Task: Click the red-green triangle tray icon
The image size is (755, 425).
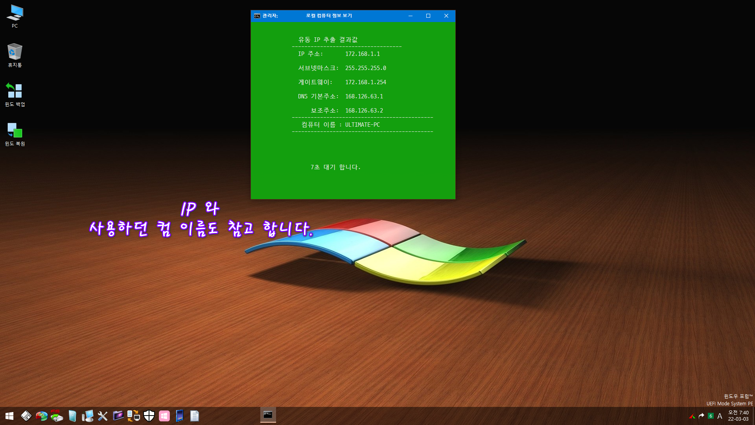Action: tap(692, 416)
